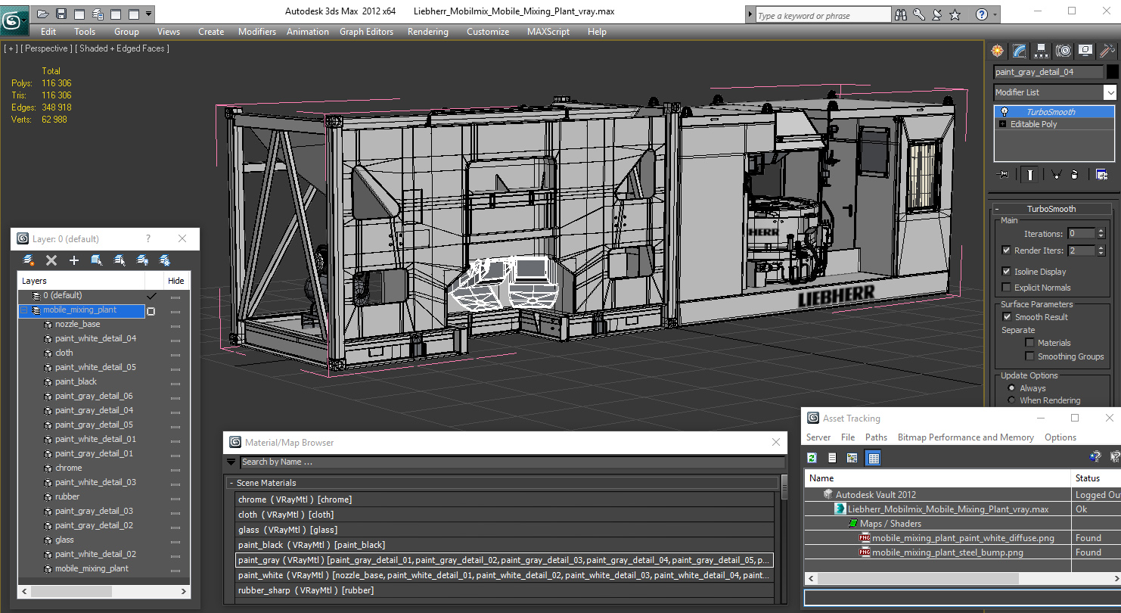Click Table View icon in Asset Tracking
Image resolution: width=1121 pixels, height=613 pixels.
click(x=873, y=458)
